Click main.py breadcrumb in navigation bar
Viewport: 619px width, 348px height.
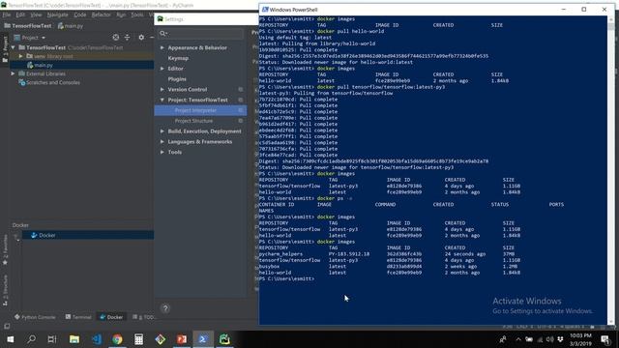tap(71, 26)
